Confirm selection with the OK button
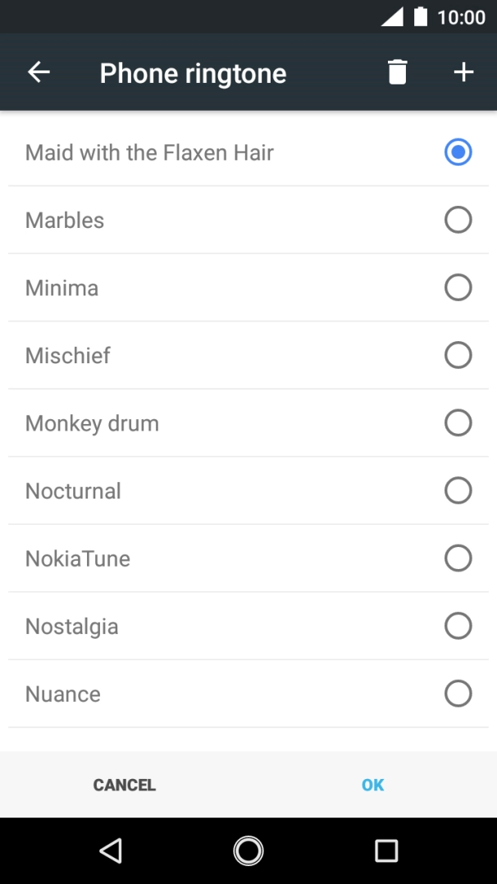Image resolution: width=497 pixels, height=884 pixels. (x=372, y=785)
